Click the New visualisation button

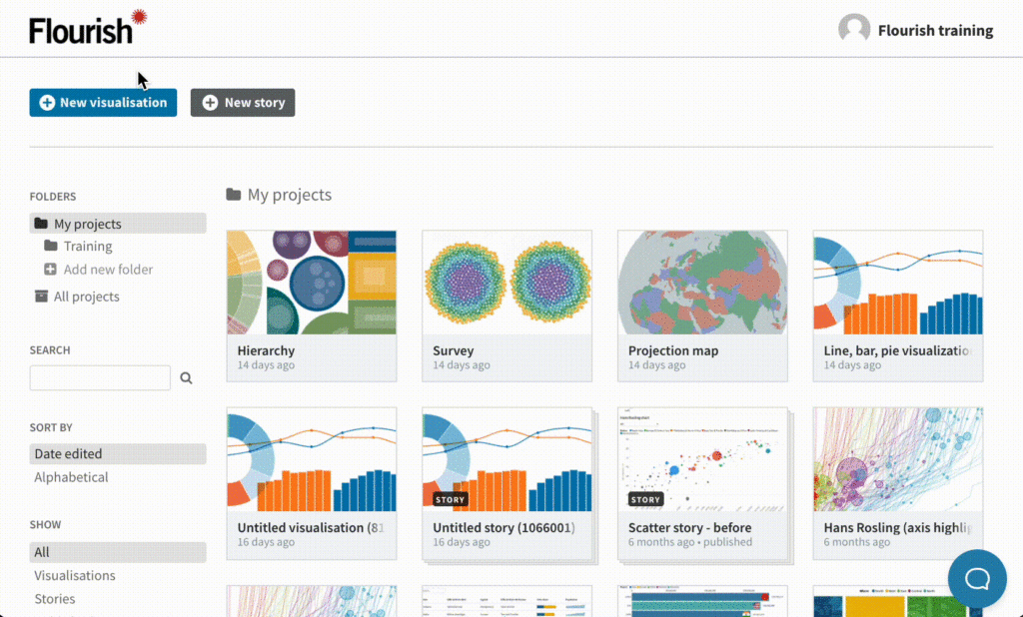tap(103, 103)
